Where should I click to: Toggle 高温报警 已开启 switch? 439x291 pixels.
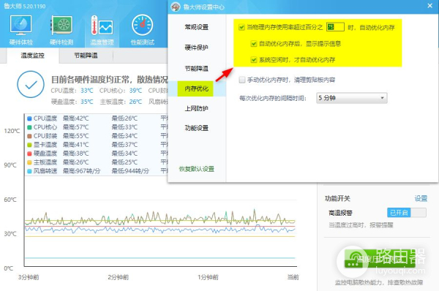[407, 213]
